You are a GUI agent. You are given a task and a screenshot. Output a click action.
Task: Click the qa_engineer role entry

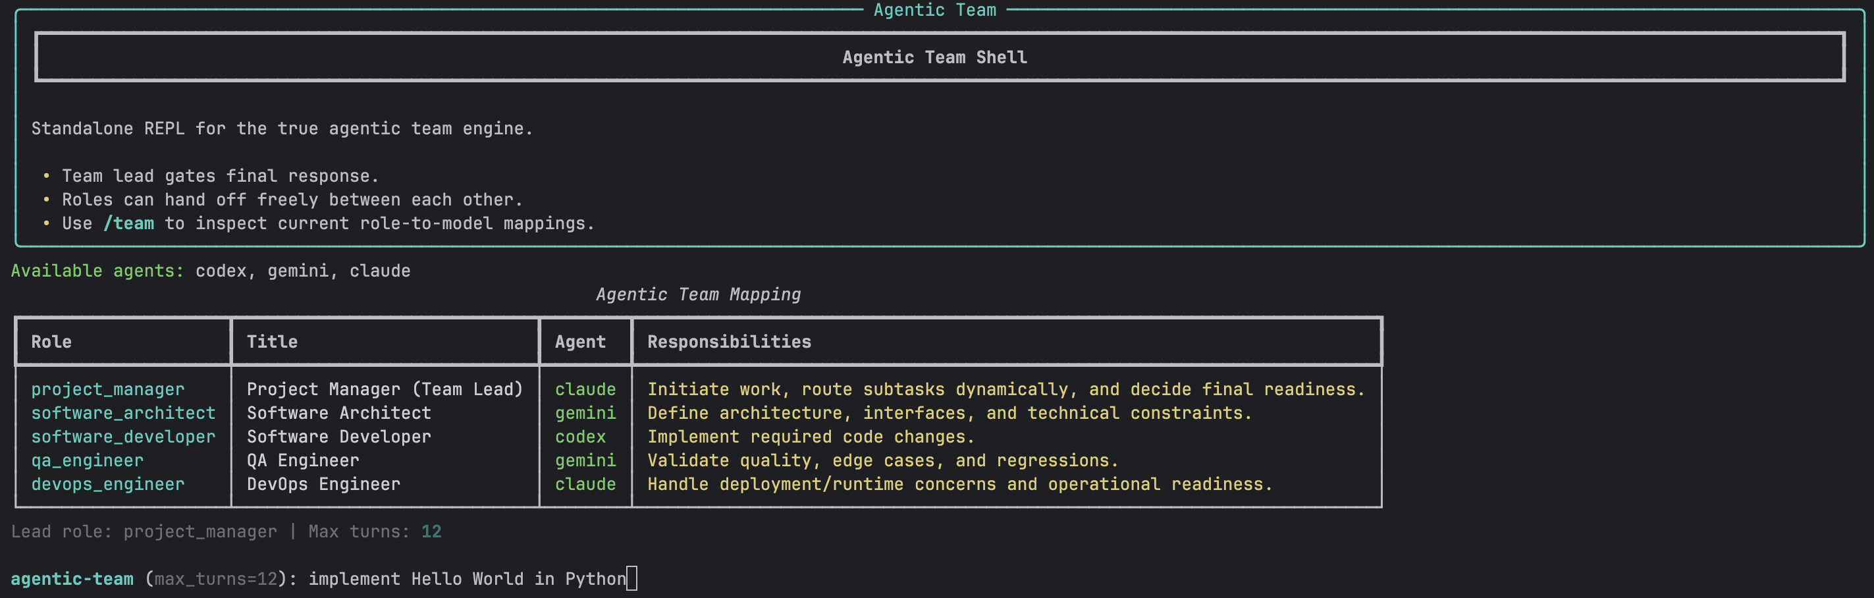tap(88, 460)
